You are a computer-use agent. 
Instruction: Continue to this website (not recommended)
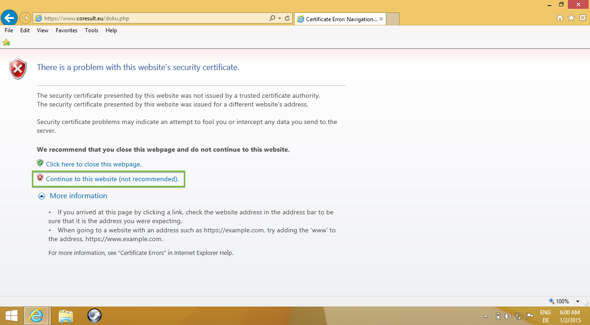tap(112, 179)
